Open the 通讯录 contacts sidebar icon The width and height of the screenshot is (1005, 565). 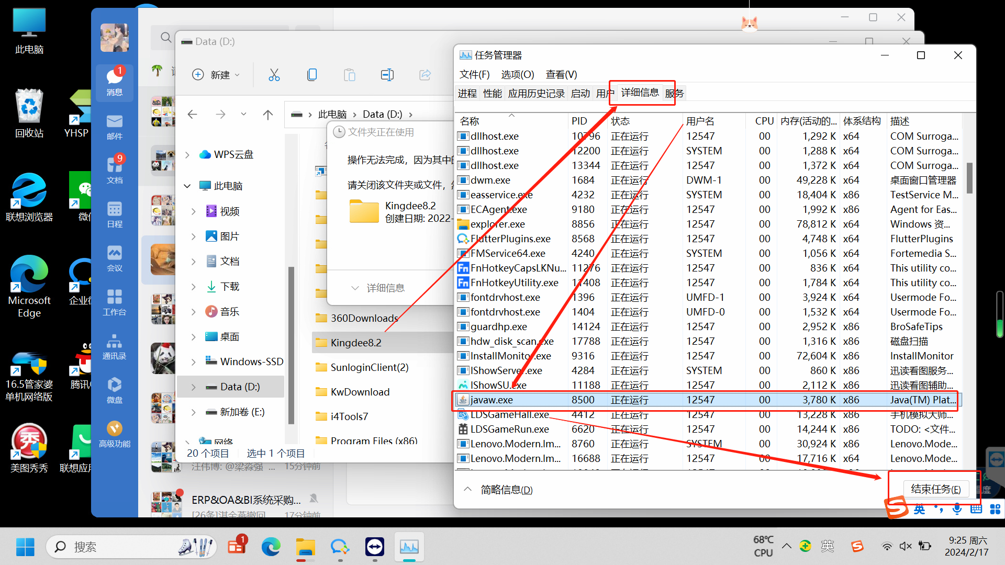tap(115, 347)
